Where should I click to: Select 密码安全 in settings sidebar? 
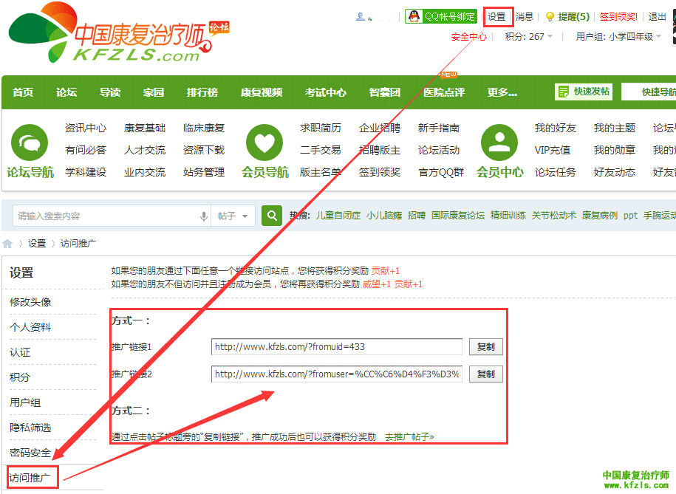[x=30, y=453]
